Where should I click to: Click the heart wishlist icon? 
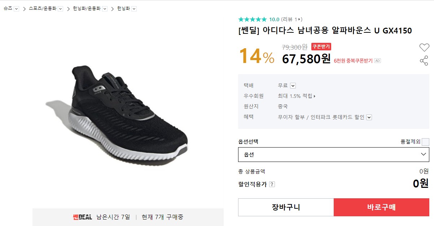(424, 47)
